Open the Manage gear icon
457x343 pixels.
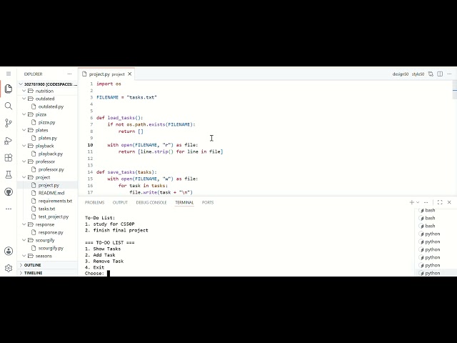(x=9, y=268)
